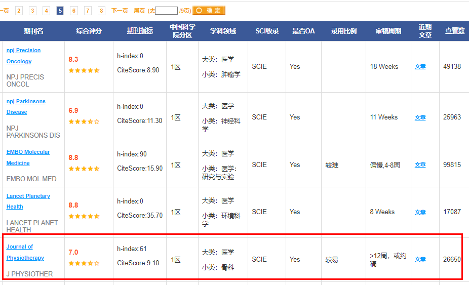Sort by 查看数 column header
Image resolution: width=469 pixels, height=285 pixels.
(x=454, y=31)
